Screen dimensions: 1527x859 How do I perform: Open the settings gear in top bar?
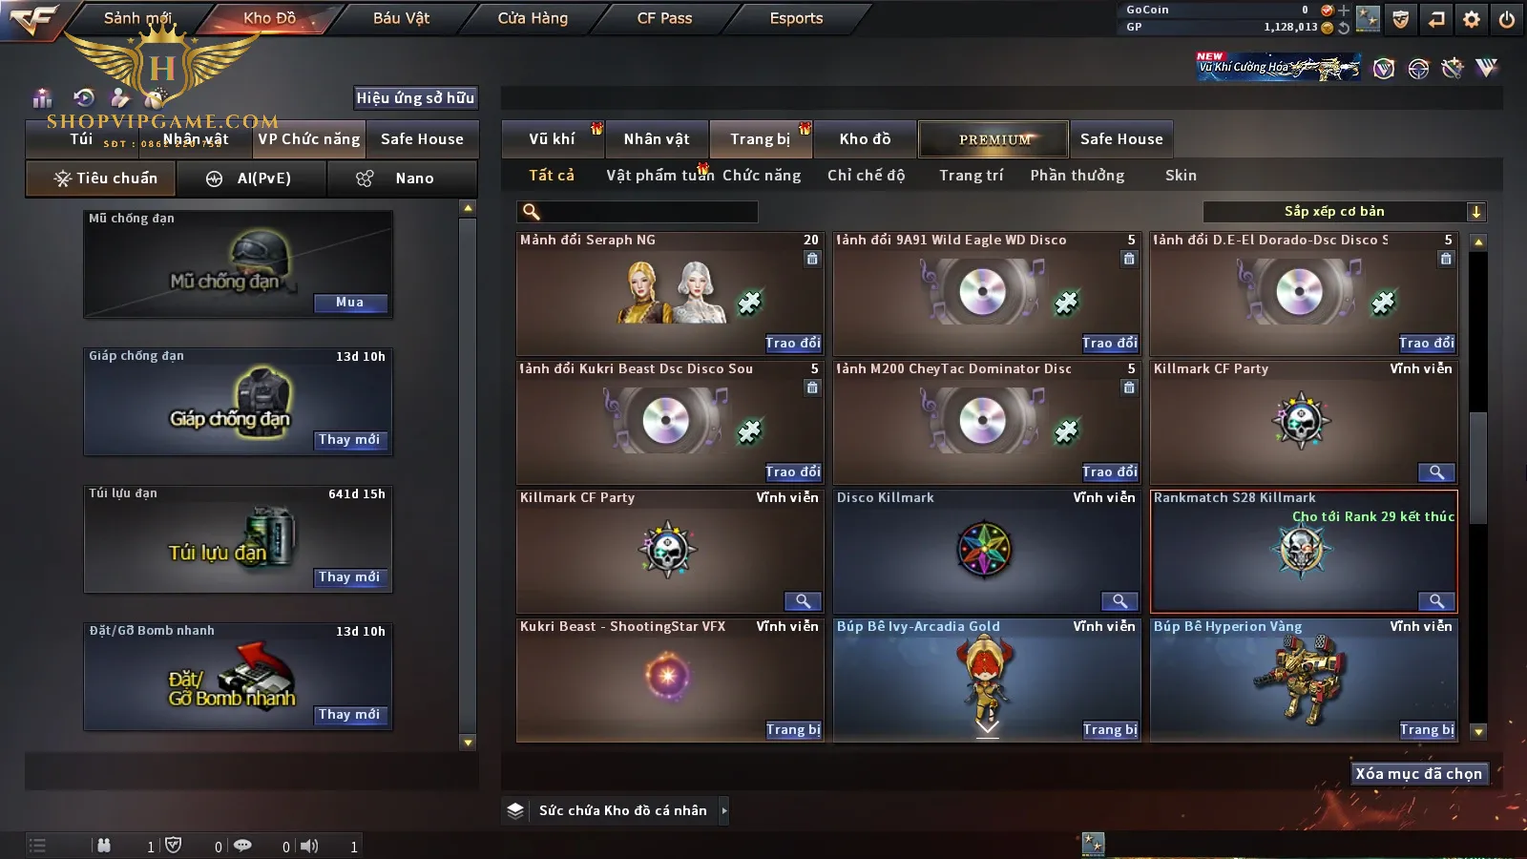click(1472, 19)
